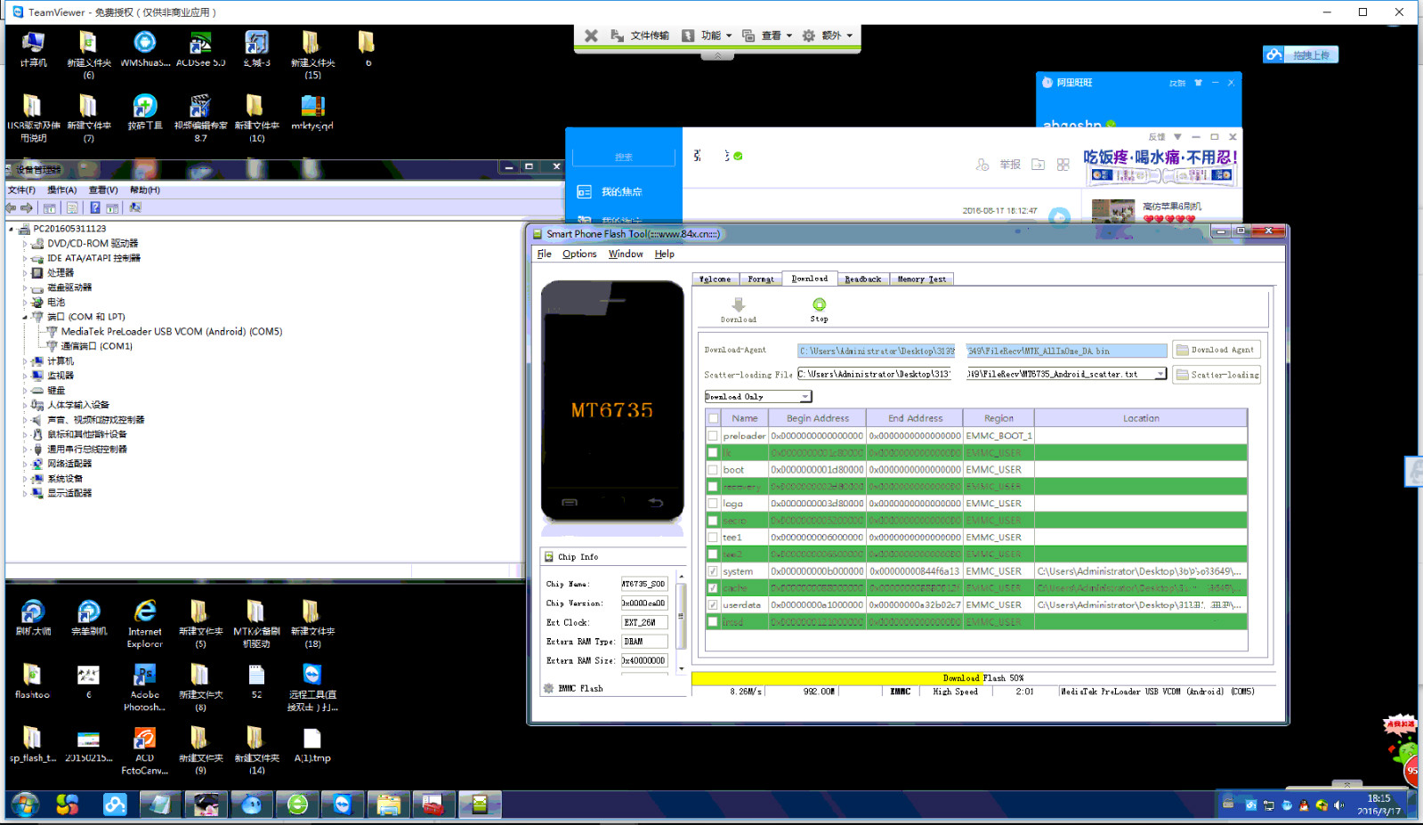
Task: Click the Download arrow icon in Flash Tool
Action: [x=739, y=304]
